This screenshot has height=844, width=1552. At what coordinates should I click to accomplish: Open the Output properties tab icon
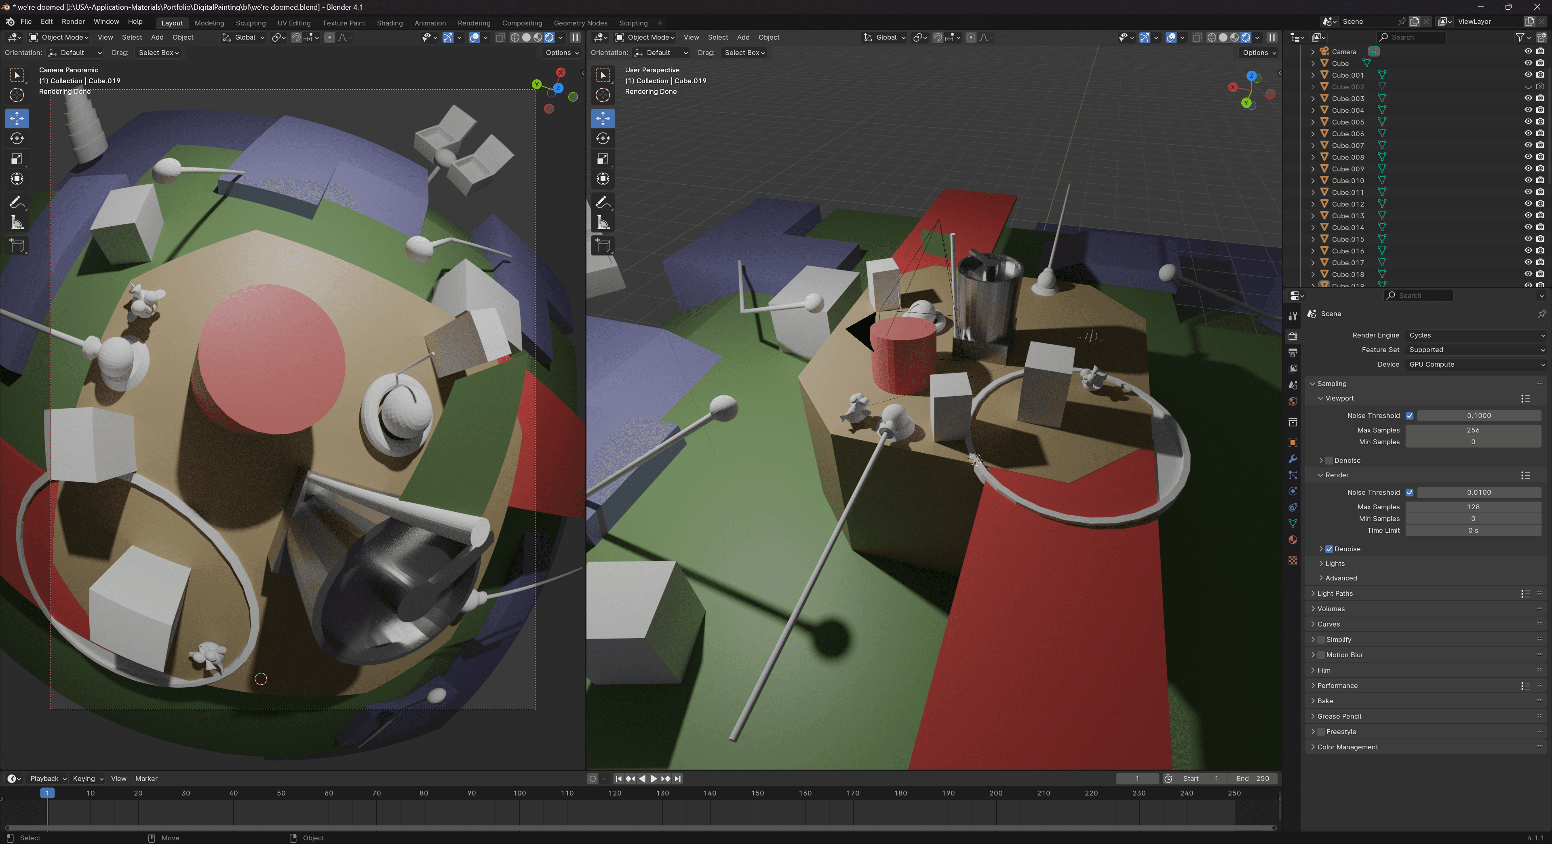point(1293,352)
